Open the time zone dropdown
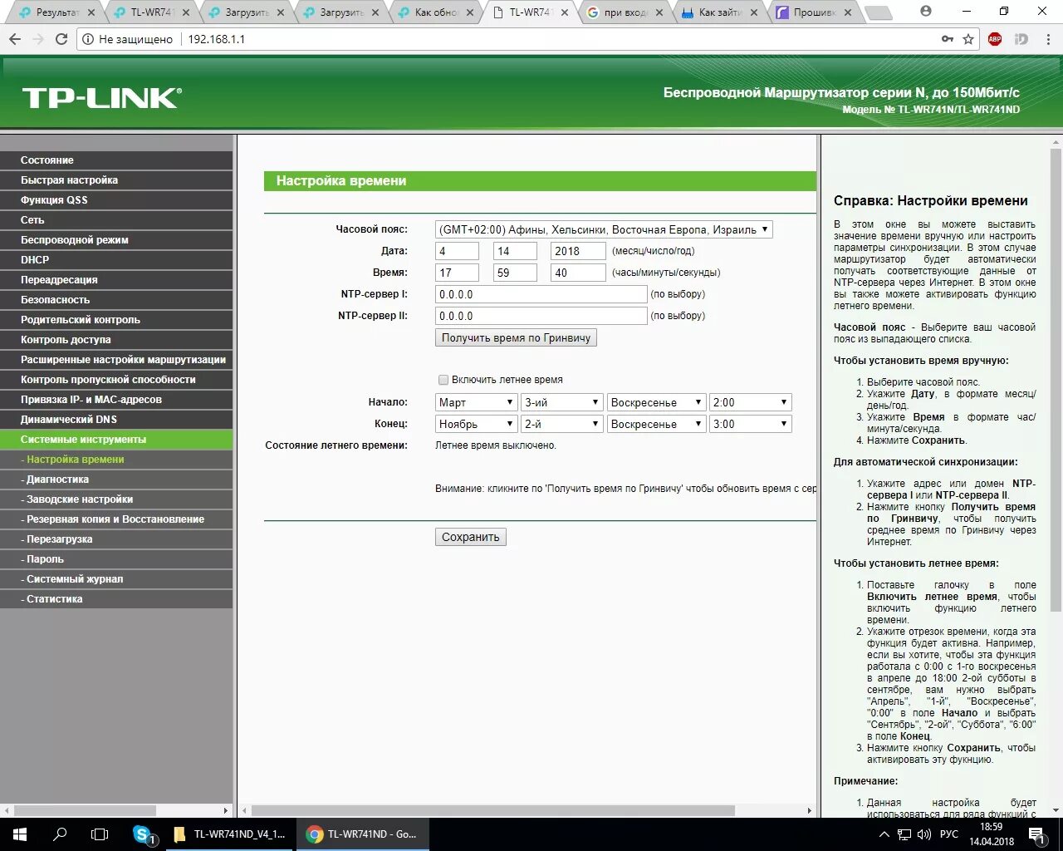The height and width of the screenshot is (851, 1063). 604,229
